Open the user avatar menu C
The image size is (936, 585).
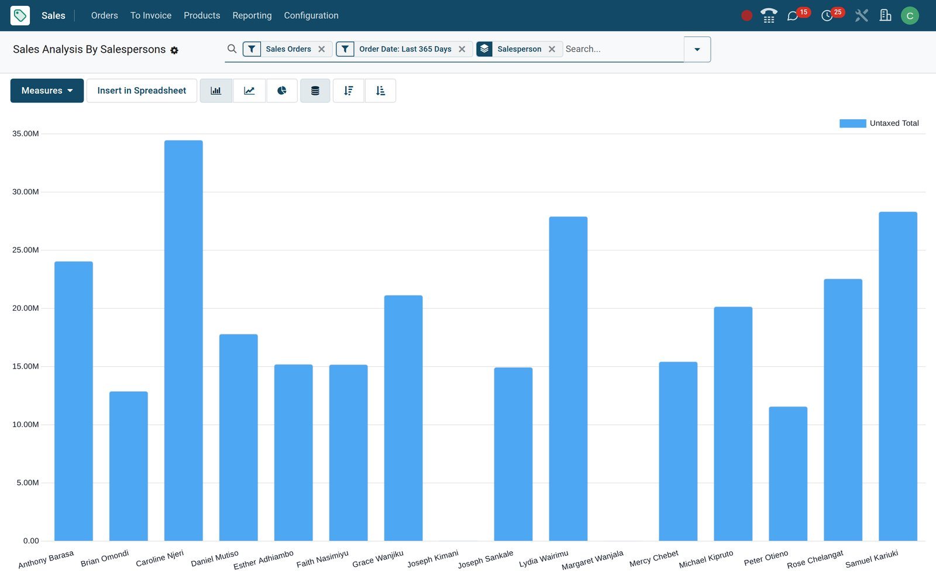pyautogui.click(x=910, y=16)
